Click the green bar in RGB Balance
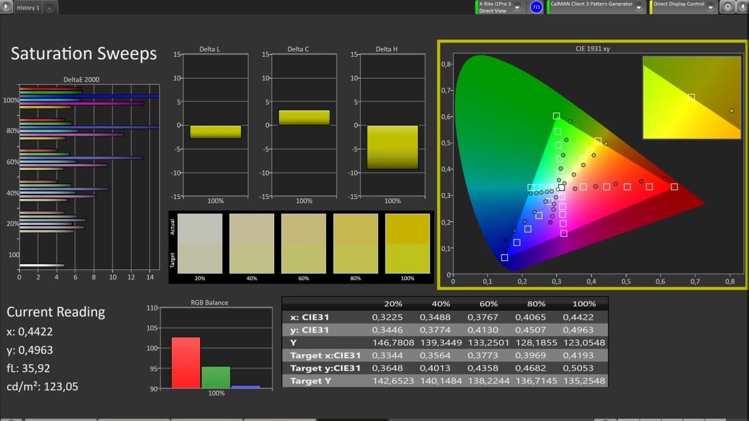Image resolution: width=749 pixels, height=421 pixels. 216,377
